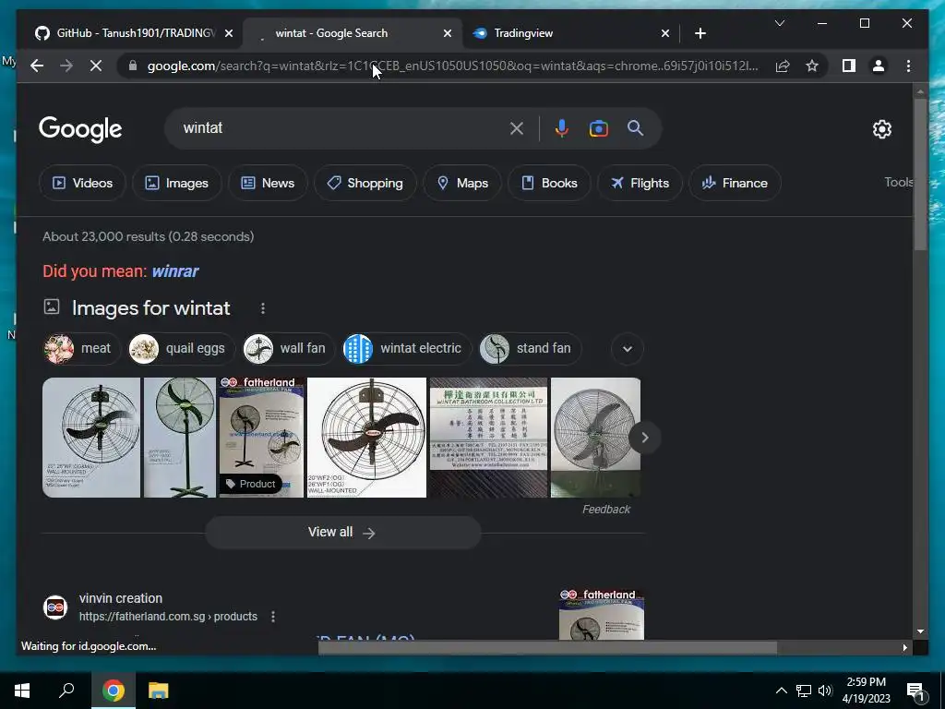Open File Explorer from taskbar

coord(158,691)
